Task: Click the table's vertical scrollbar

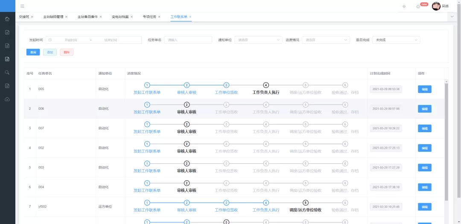Action: [446, 140]
